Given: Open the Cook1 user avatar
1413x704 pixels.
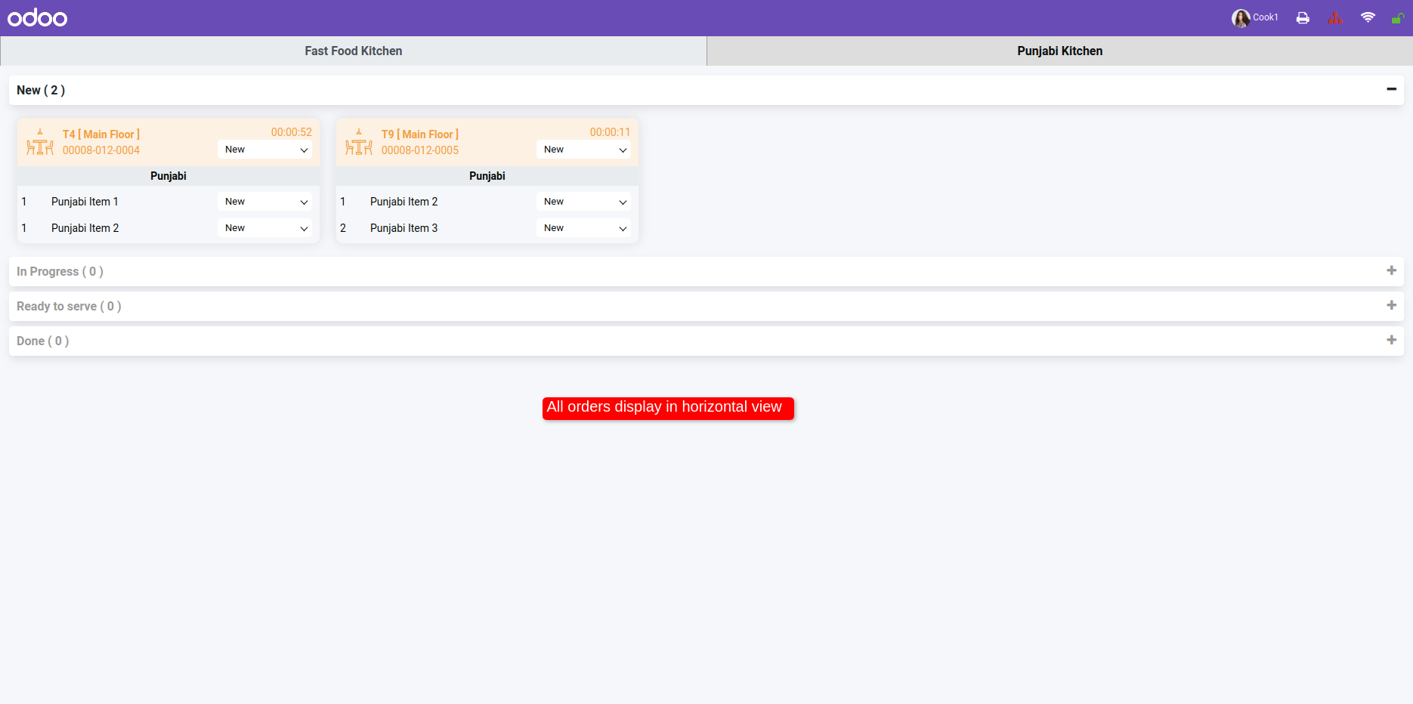Looking at the screenshot, I should click(1240, 18).
